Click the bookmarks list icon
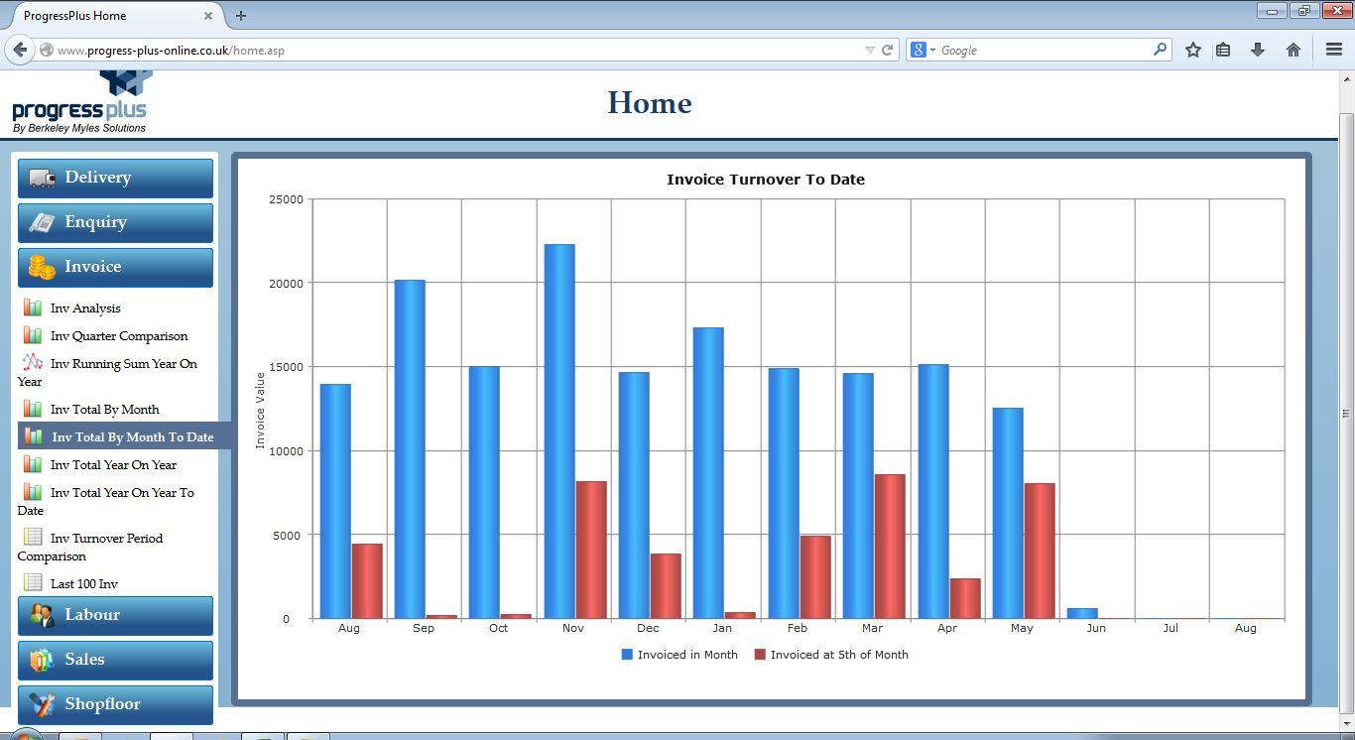The image size is (1355, 740). click(x=1224, y=50)
